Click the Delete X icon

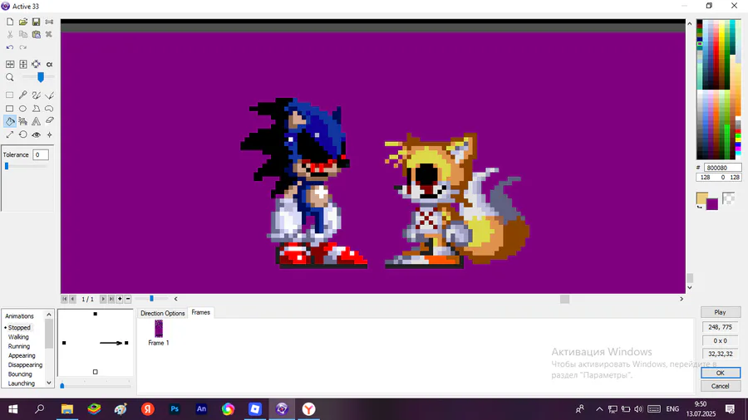tap(49, 34)
